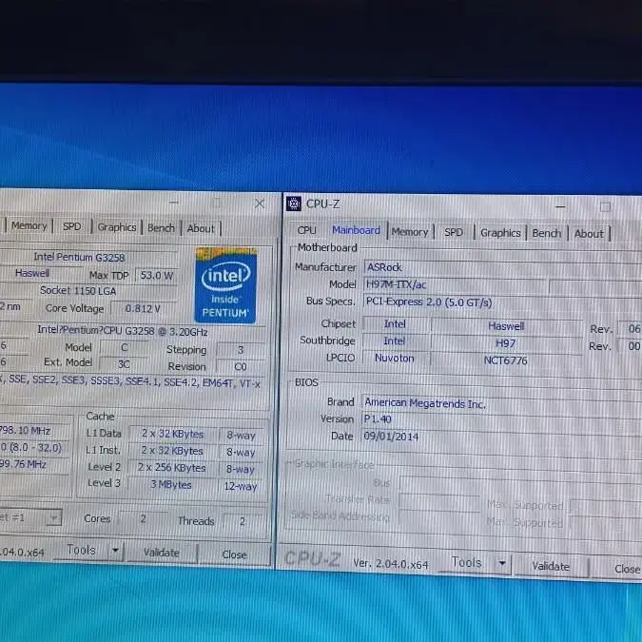Click the Revision C0 value
This screenshot has width=642, height=642.
(241, 366)
